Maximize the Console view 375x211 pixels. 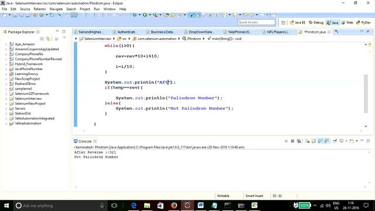(x=368, y=141)
